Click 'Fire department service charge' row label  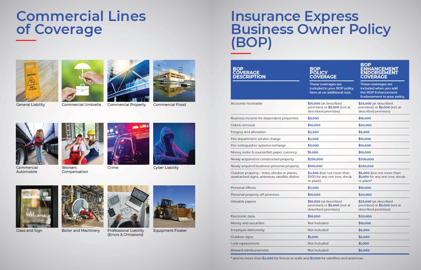coord(255,139)
